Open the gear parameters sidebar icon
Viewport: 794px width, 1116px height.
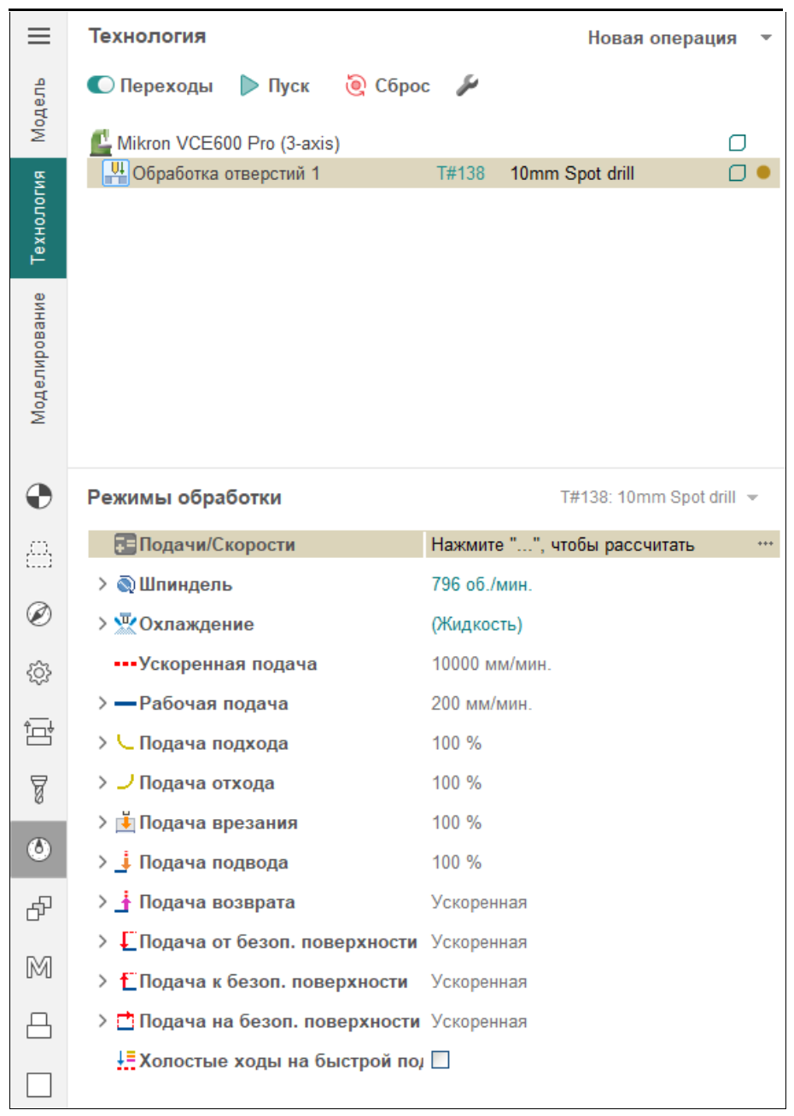[x=38, y=673]
